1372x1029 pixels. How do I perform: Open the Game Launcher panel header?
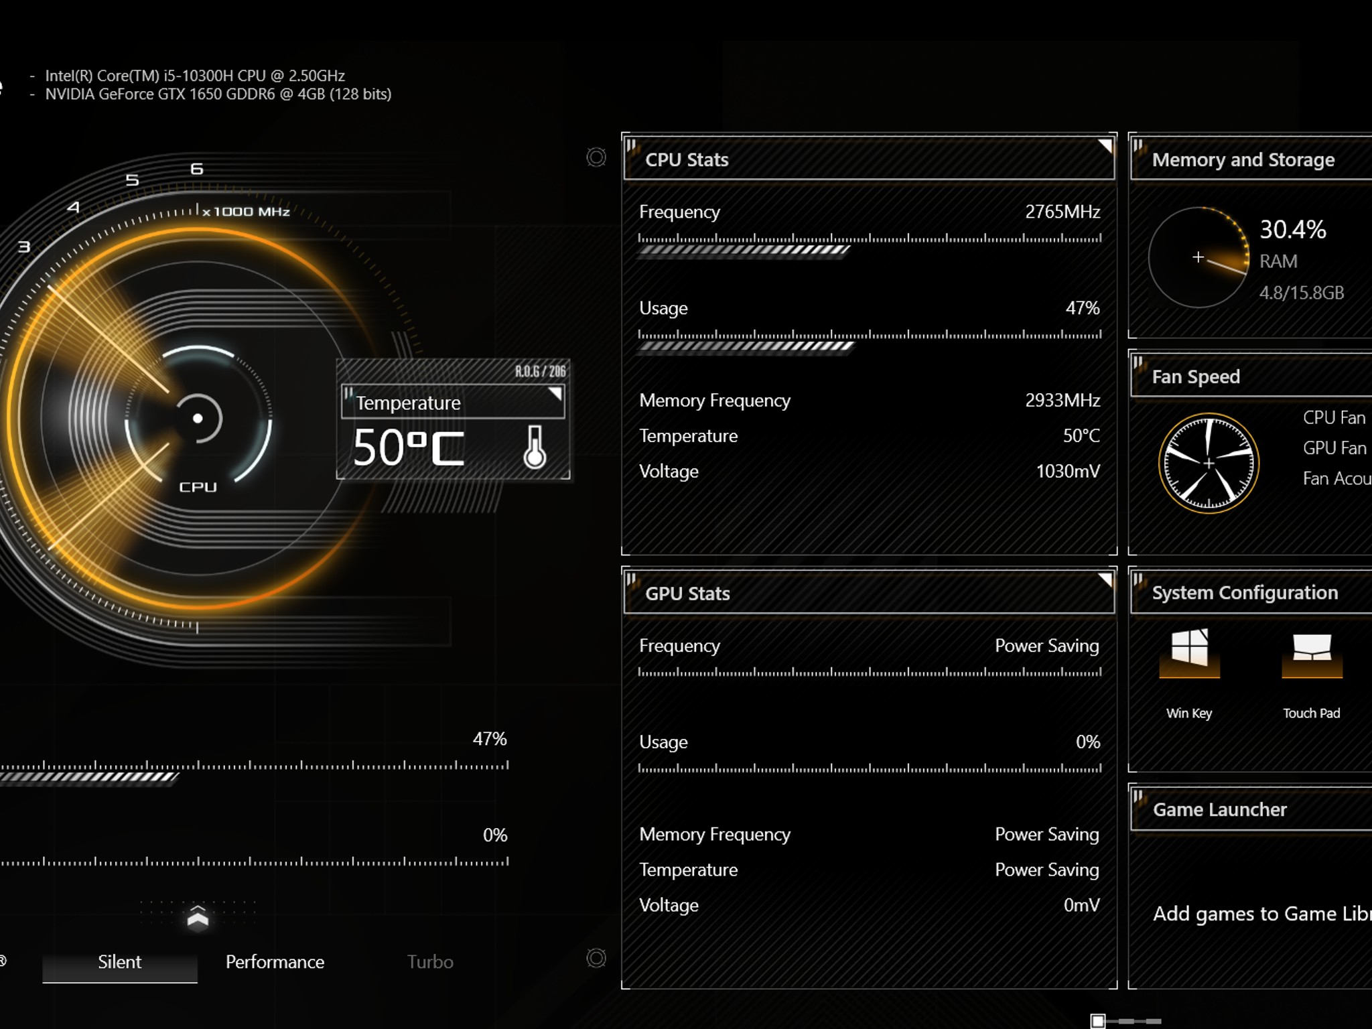[x=1251, y=809]
